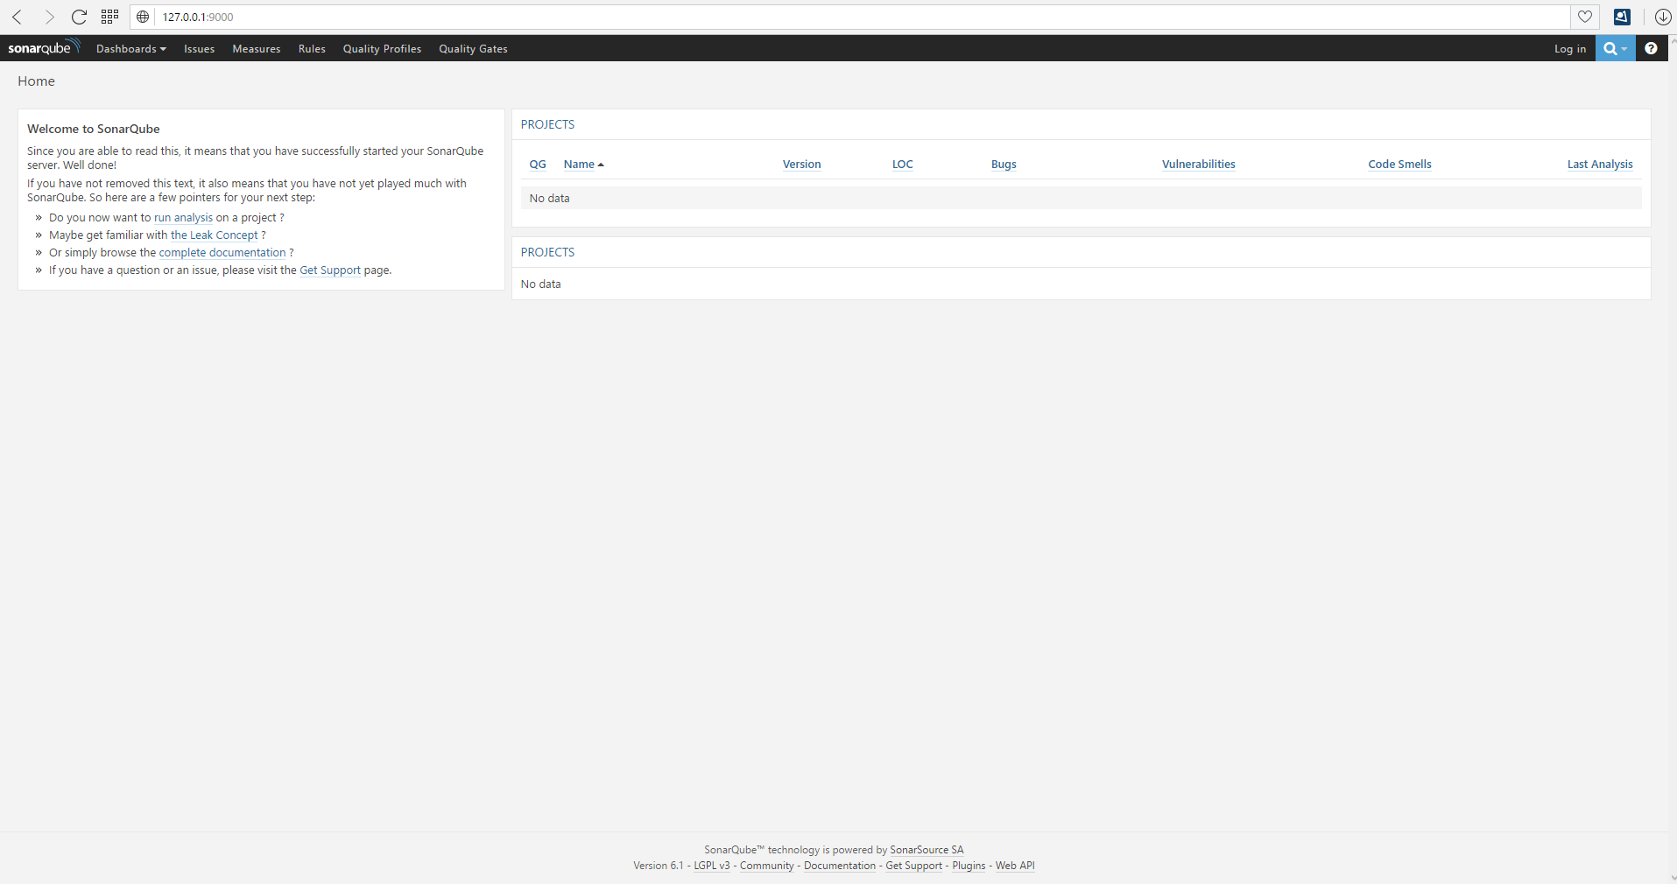1677x884 pixels.
Task: Open the speed dial grid icon
Action: pos(109,17)
